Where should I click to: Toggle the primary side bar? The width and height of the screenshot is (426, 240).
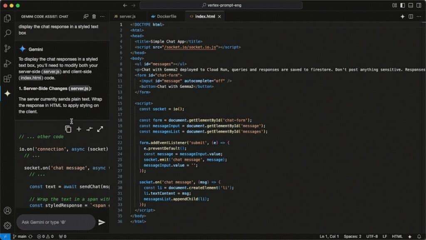[x=403, y=5]
